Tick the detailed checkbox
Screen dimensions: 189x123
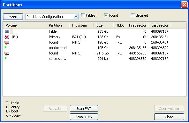tap(133, 15)
